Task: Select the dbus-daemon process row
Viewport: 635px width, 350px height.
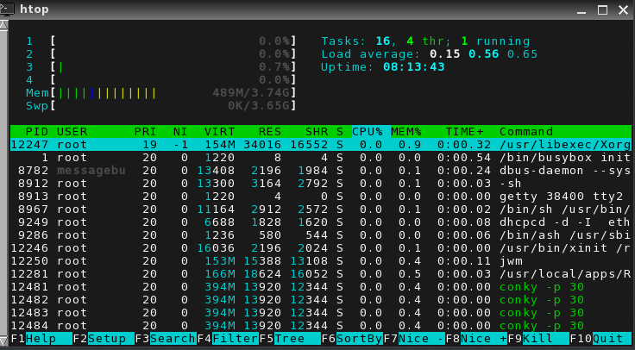Action: pyautogui.click(x=321, y=171)
